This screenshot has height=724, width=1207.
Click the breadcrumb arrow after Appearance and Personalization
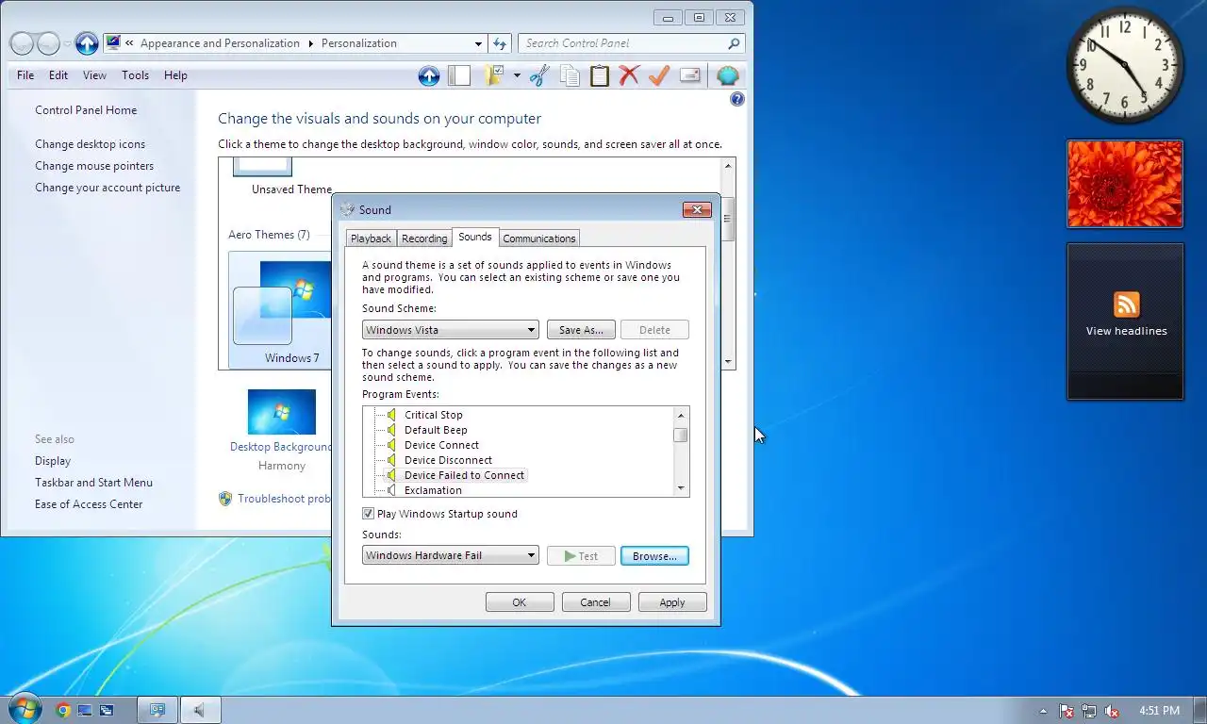[x=310, y=43]
